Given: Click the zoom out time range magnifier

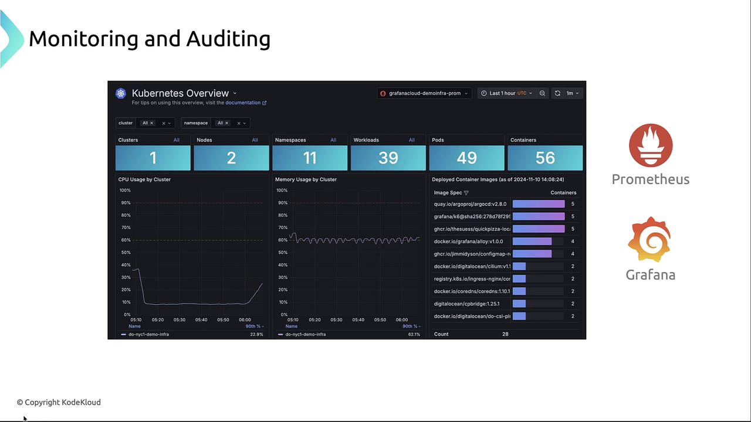Looking at the screenshot, I should point(542,93).
